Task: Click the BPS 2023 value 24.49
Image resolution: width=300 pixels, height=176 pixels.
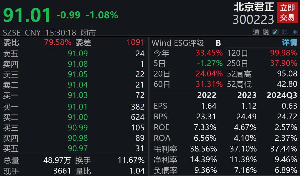Action: [246, 117]
